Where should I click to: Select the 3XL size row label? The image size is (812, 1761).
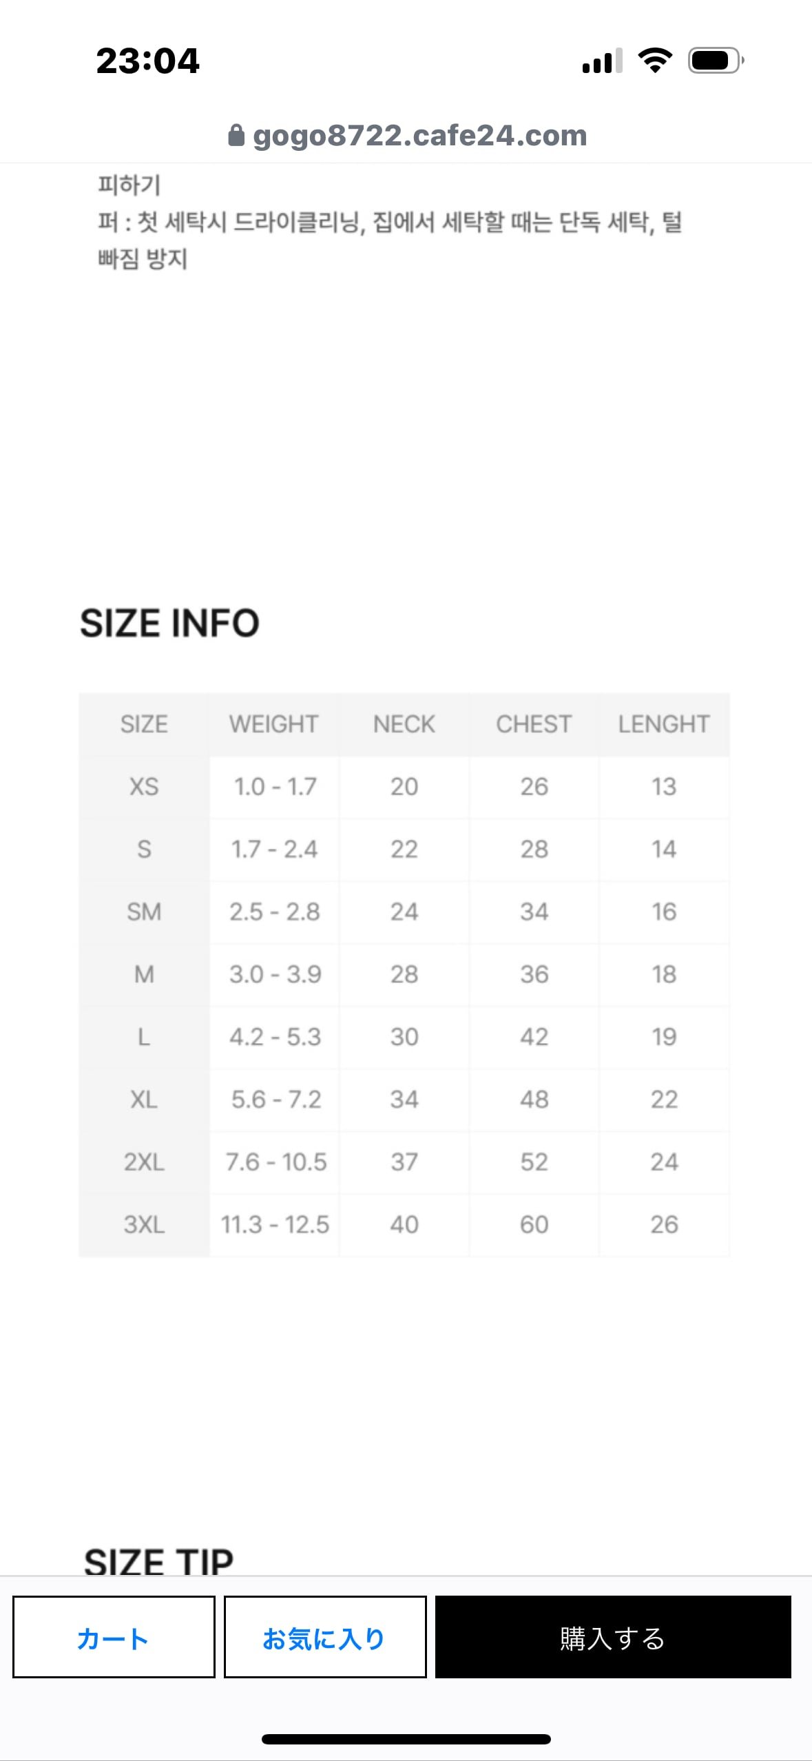(x=144, y=1225)
